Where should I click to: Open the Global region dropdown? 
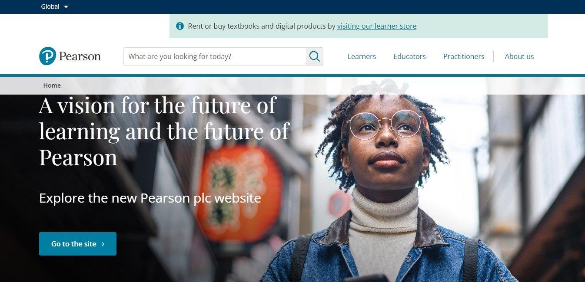pyautogui.click(x=55, y=7)
